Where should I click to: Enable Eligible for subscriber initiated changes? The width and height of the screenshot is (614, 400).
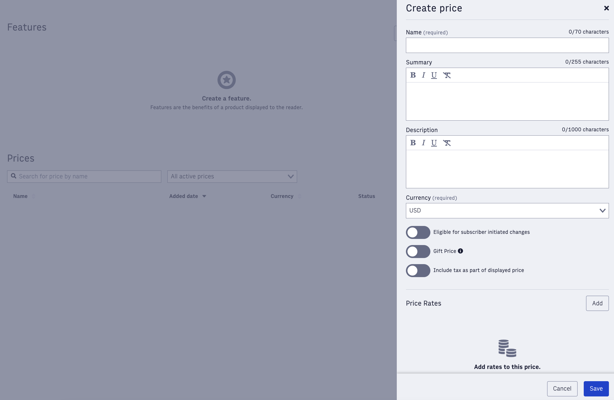pyautogui.click(x=418, y=232)
